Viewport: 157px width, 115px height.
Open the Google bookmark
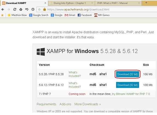[x=57, y=15]
